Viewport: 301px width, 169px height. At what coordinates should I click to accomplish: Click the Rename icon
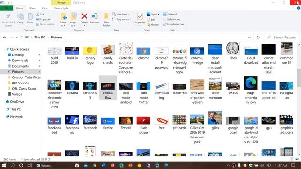coord(94,16)
